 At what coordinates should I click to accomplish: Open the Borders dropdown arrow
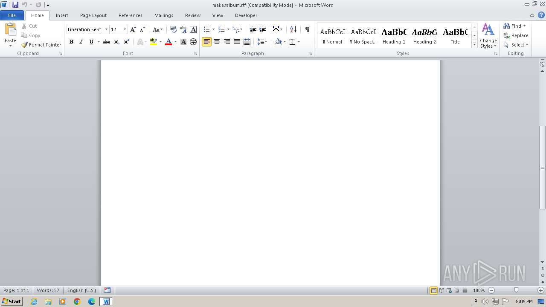[299, 42]
